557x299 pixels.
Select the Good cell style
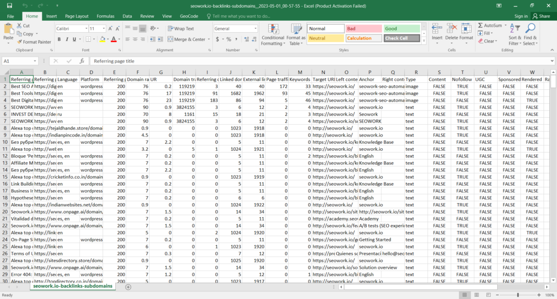(x=401, y=28)
